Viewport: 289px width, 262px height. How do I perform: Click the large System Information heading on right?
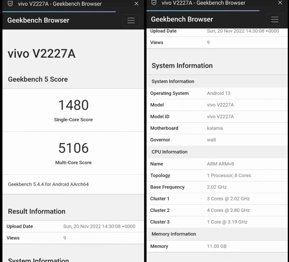coord(182,66)
